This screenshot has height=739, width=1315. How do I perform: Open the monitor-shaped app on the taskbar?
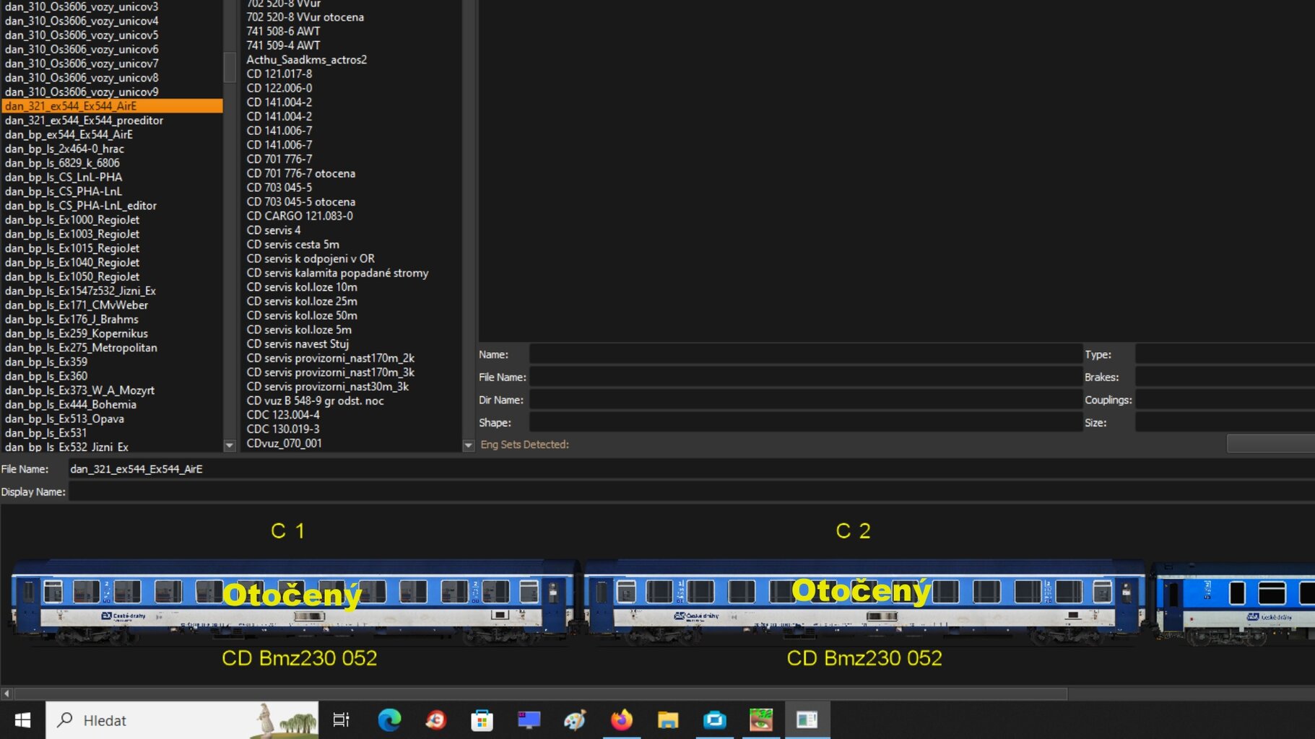pos(529,720)
